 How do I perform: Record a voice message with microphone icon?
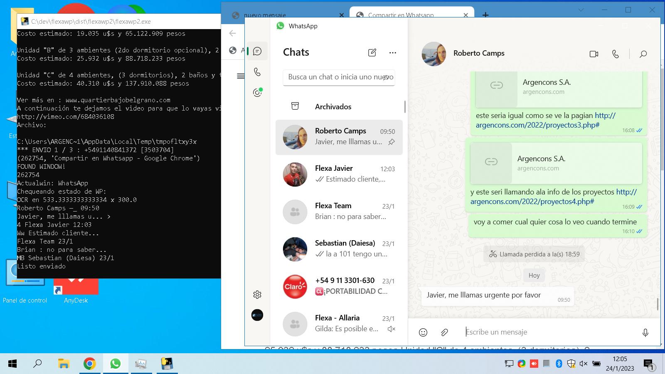click(645, 332)
